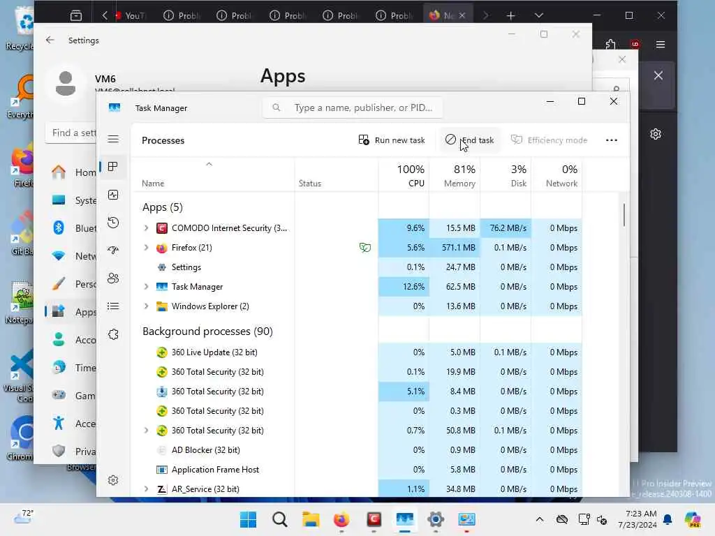715x536 pixels.
Task: Open taskbar Search
Action: coord(279,519)
